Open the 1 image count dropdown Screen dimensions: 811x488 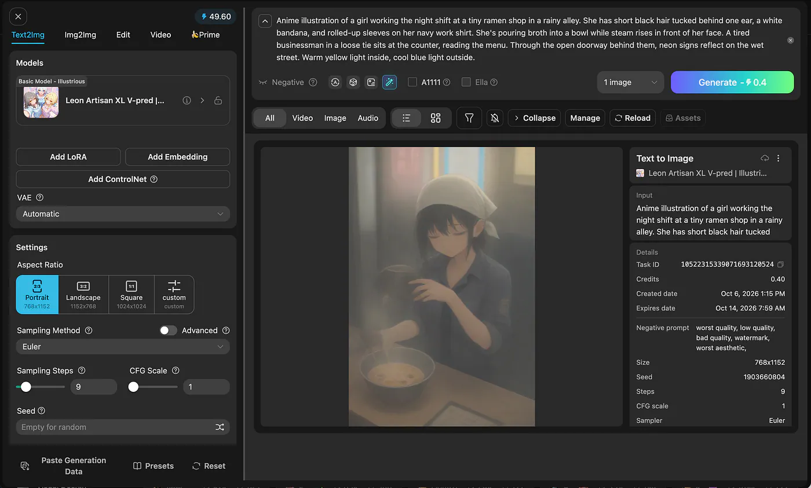point(631,82)
